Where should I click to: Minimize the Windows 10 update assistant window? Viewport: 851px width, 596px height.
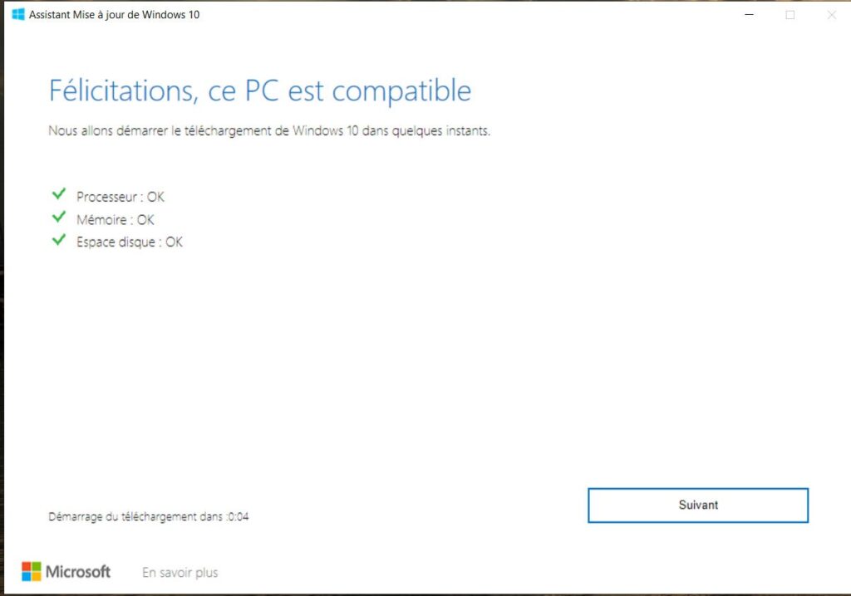pos(749,15)
